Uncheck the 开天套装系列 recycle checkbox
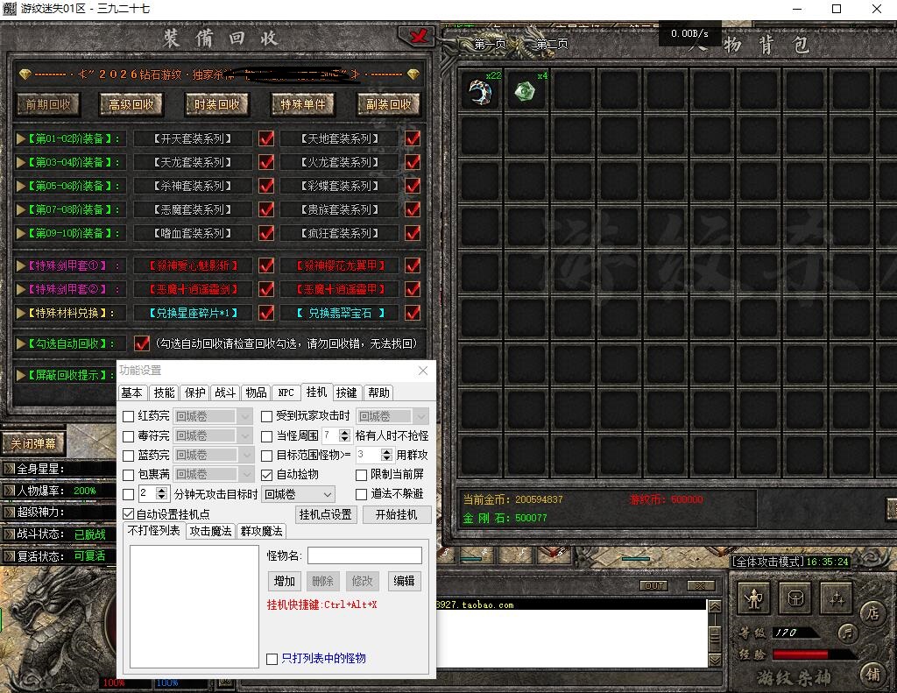Image resolution: width=897 pixels, height=693 pixels. point(266,138)
